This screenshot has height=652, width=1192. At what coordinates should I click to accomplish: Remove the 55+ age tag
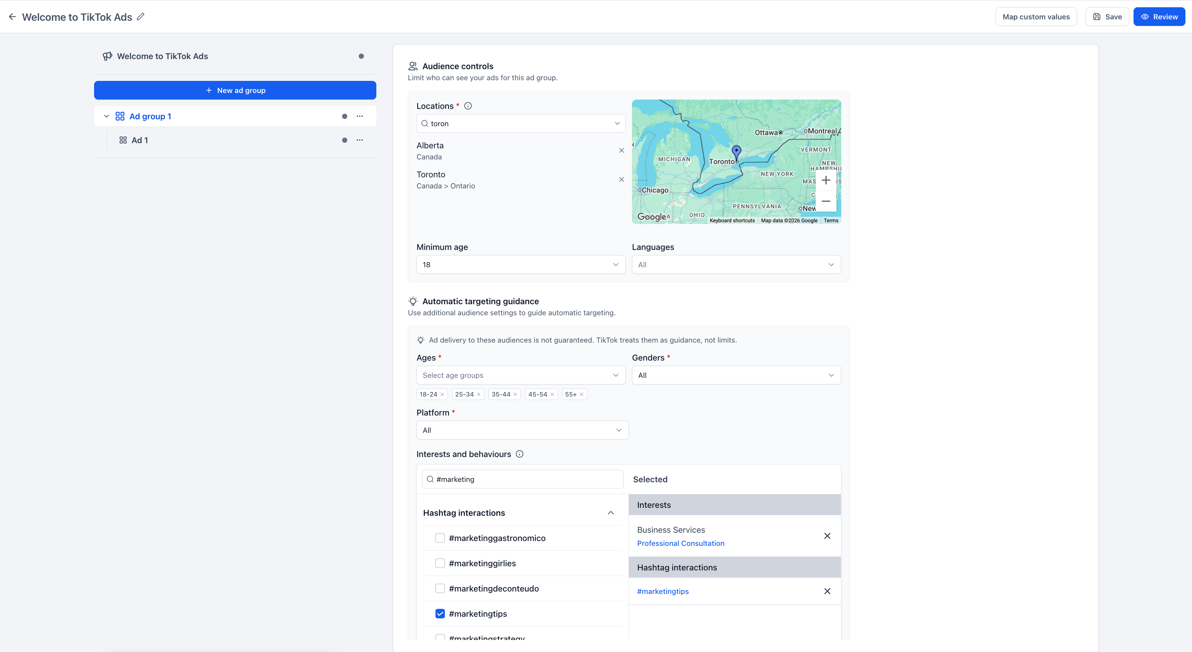[x=582, y=394]
